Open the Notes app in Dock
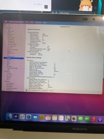 pyautogui.click(x=54, y=118)
